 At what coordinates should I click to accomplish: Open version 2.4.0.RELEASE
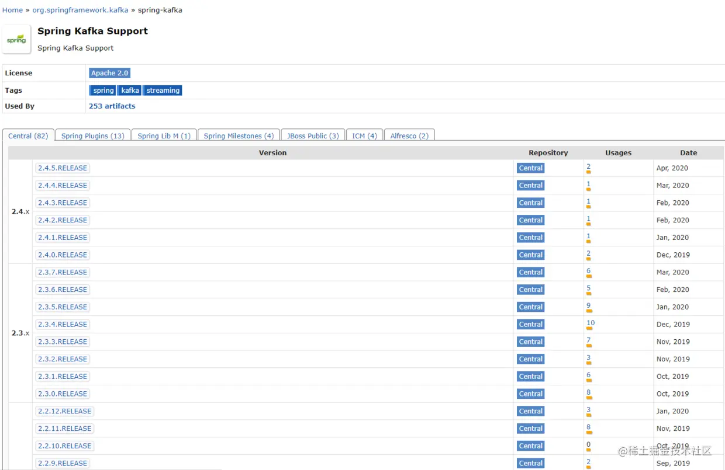click(63, 255)
